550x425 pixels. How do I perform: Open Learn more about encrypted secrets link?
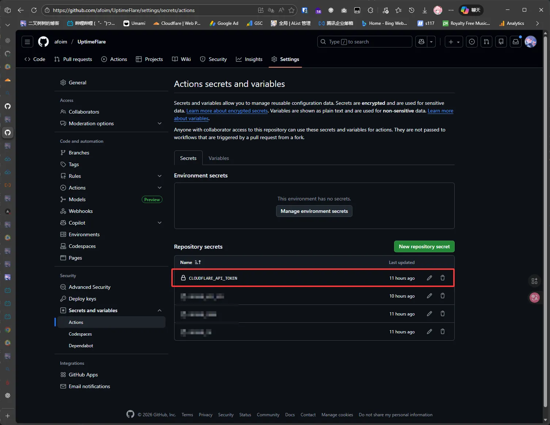point(227,111)
